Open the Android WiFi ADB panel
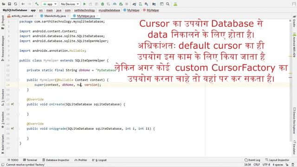 (x=294, y=45)
